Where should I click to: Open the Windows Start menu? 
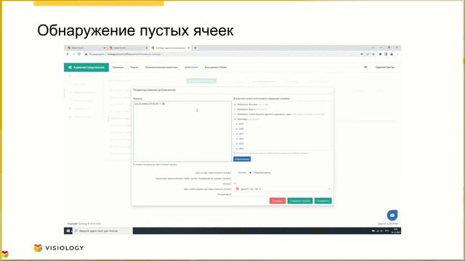pos(68,231)
